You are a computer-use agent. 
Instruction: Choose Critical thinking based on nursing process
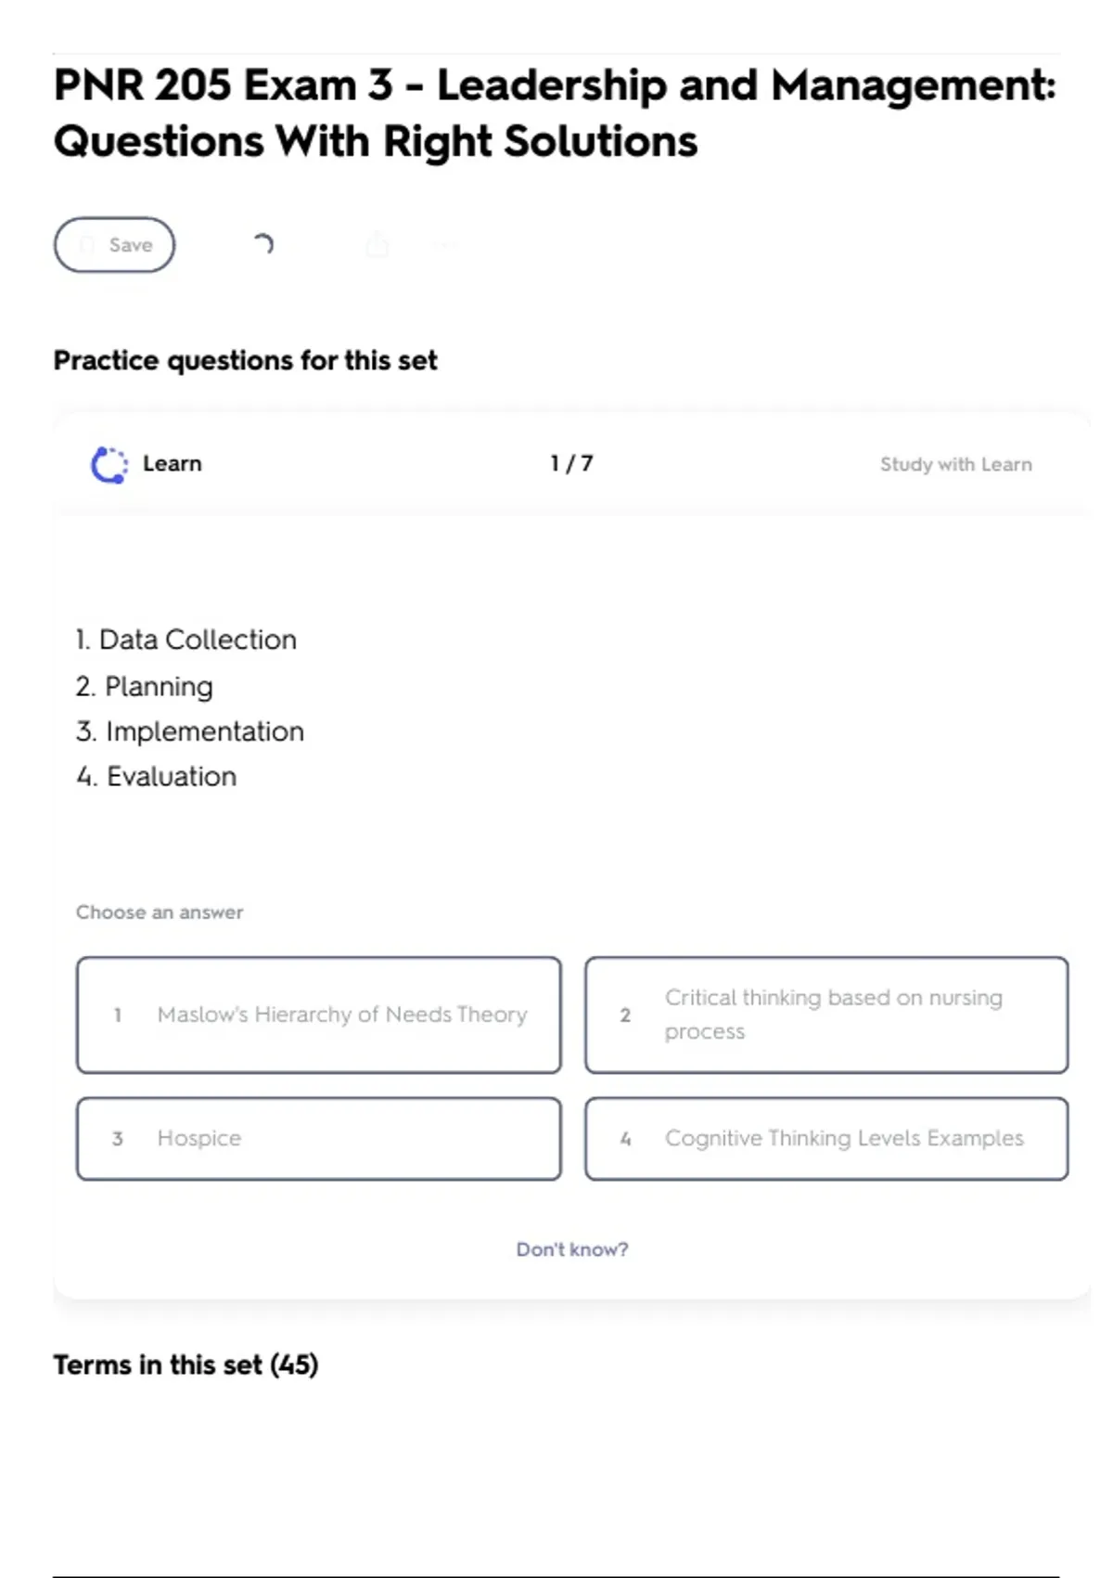click(x=825, y=1015)
